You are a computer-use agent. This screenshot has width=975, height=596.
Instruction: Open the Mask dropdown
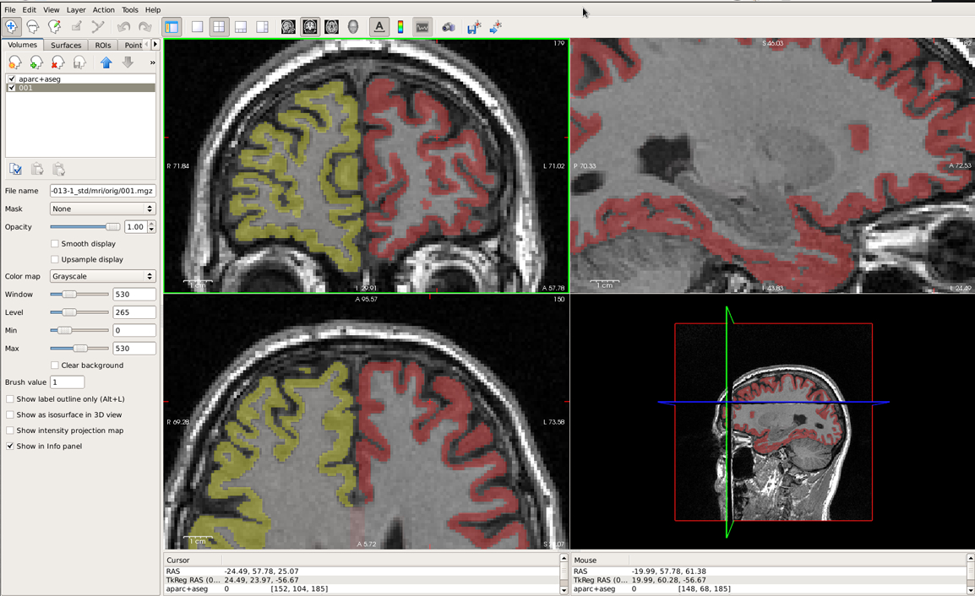[102, 209]
